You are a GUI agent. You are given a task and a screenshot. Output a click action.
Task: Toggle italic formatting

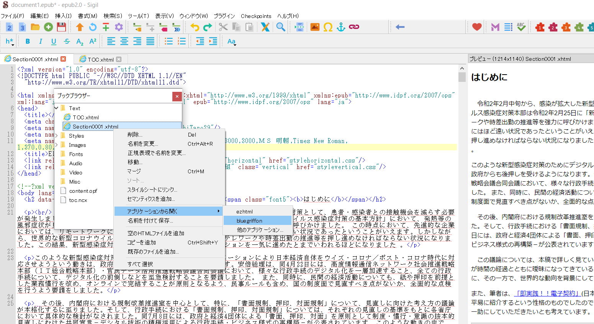tap(41, 41)
